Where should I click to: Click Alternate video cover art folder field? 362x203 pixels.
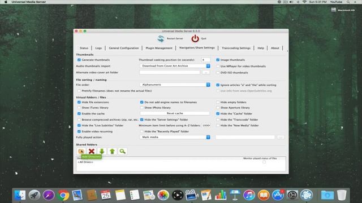click(170, 73)
